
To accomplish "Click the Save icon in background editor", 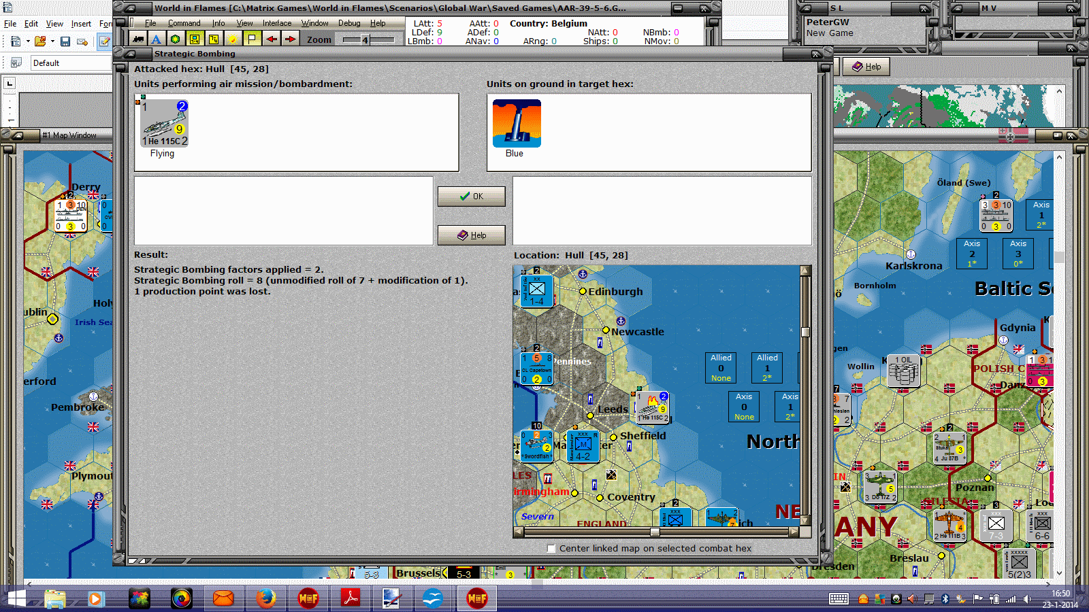I will point(65,41).
